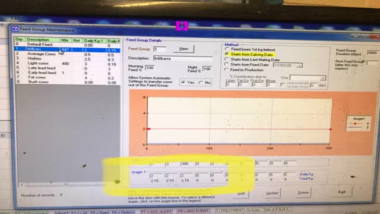The height and width of the screenshot is (214, 380).
Task: Click the Delete button
Action: coord(303,193)
